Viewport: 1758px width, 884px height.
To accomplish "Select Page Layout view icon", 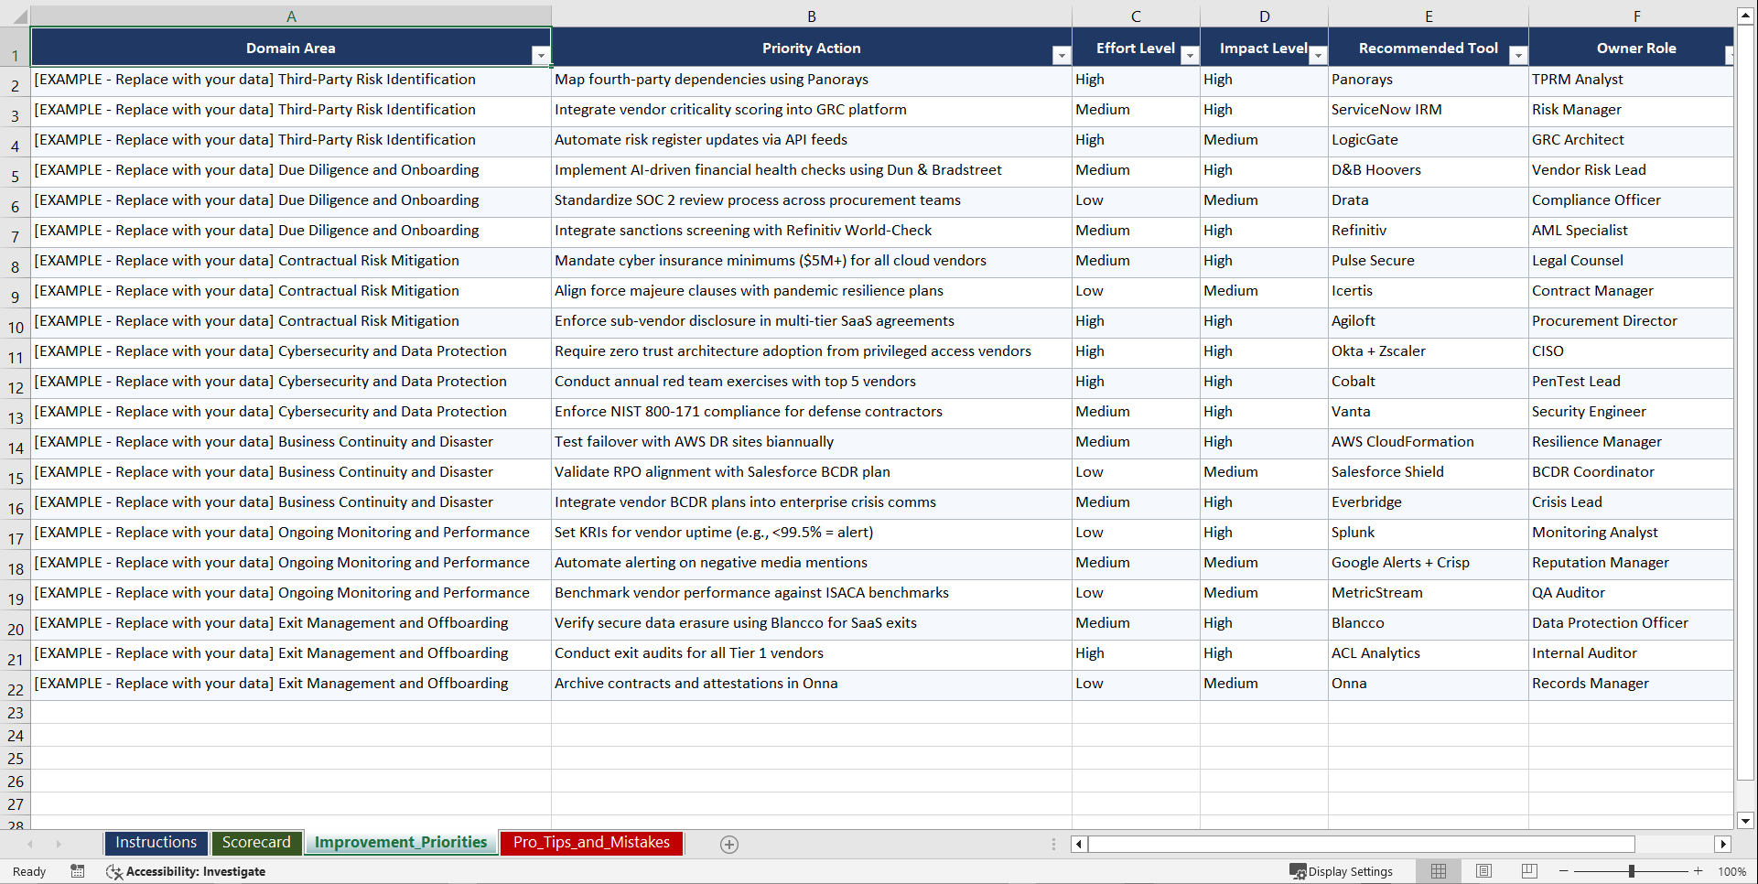I will pos(1483,871).
